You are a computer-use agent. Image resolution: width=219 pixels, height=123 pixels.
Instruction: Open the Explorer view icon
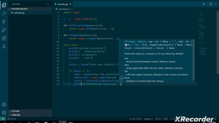4,5
